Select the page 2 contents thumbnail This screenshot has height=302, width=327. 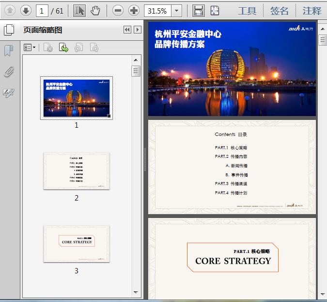point(77,171)
